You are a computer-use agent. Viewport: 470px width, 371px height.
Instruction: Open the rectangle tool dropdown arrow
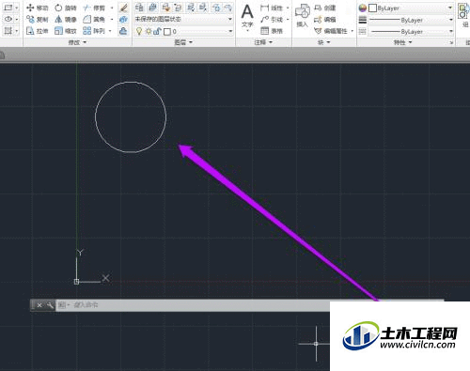point(17,8)
